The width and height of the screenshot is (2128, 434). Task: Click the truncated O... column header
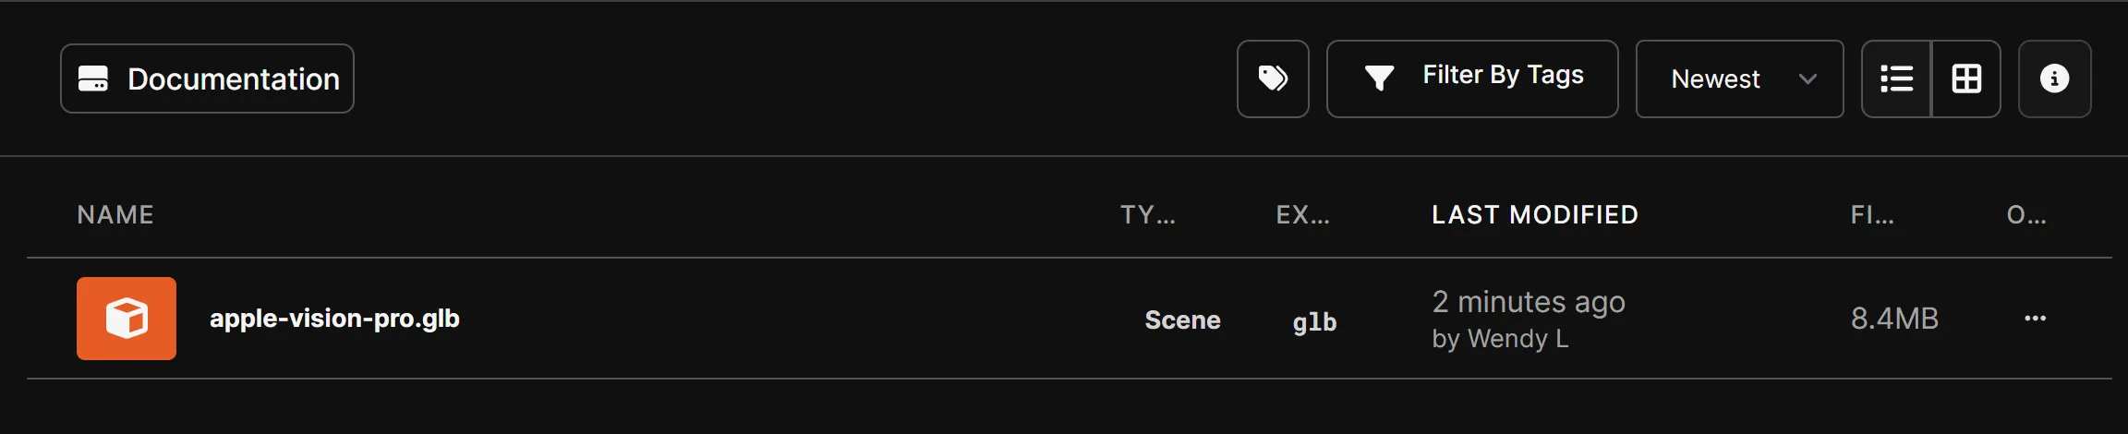click(2026, 215)
